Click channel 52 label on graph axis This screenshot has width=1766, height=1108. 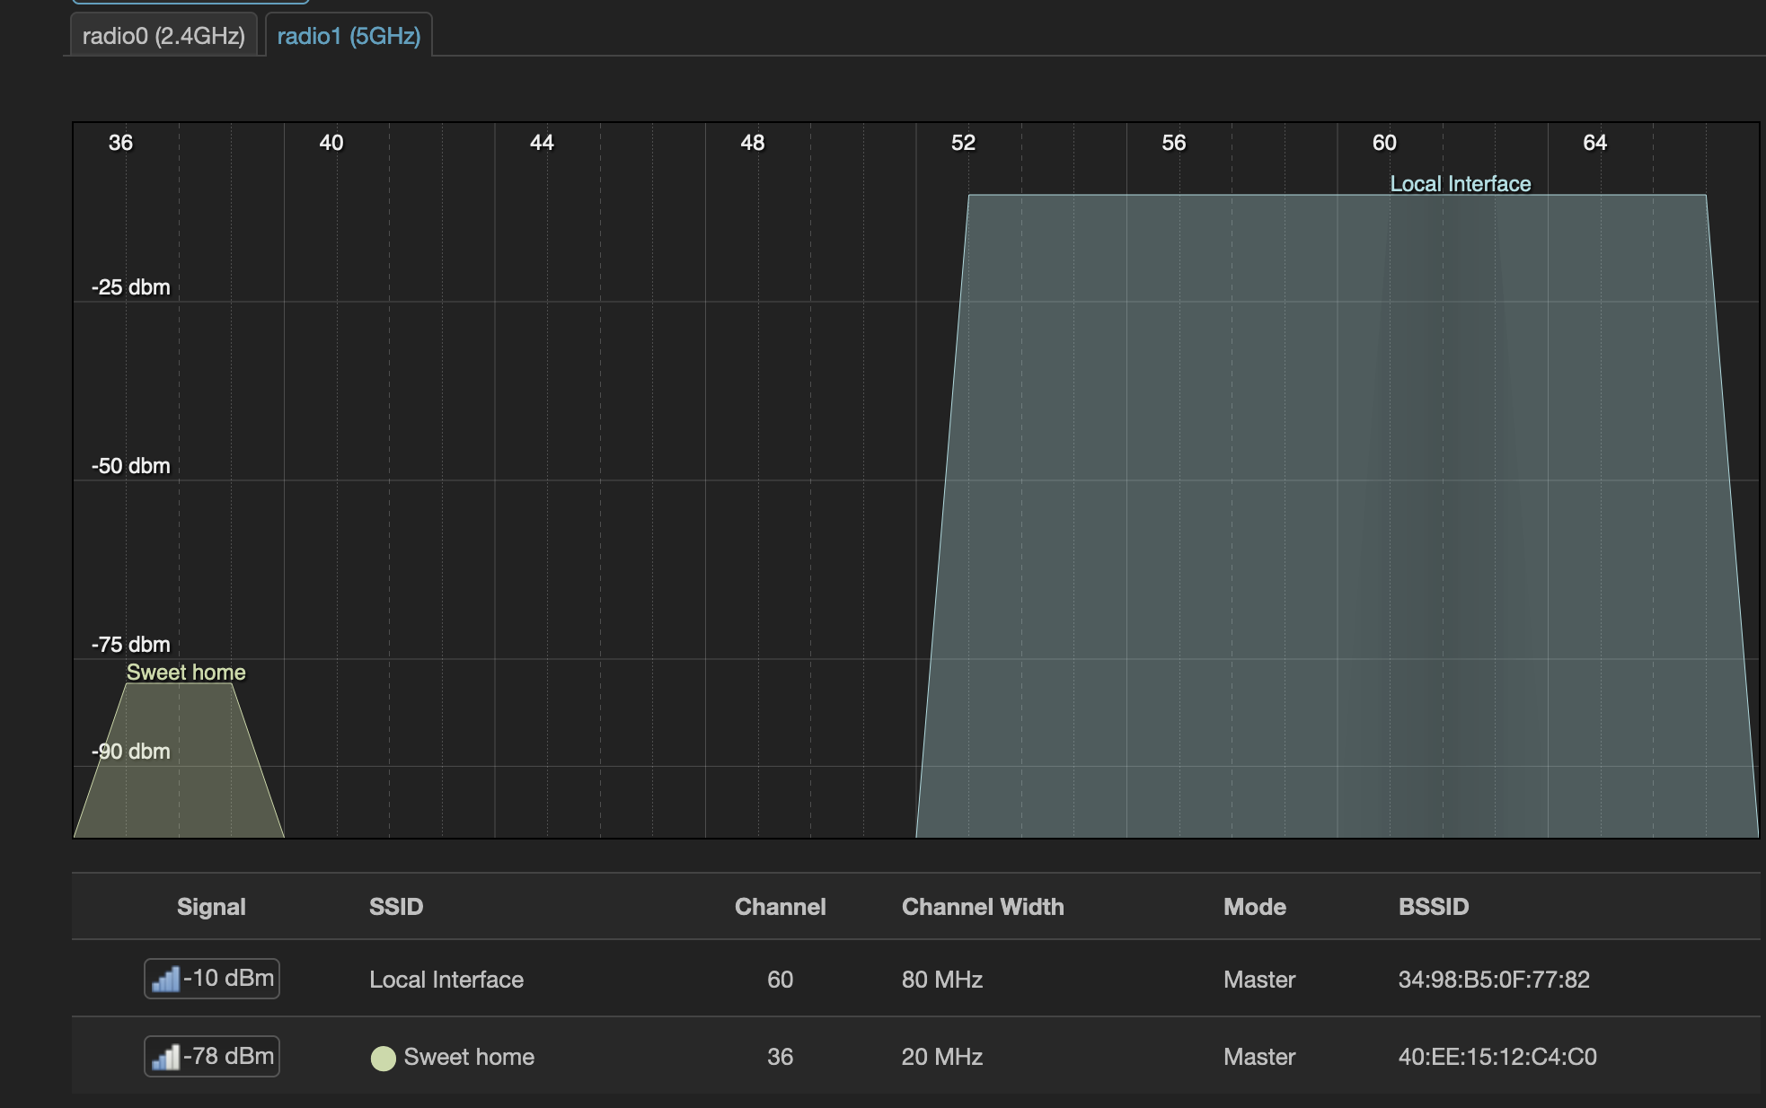coord(963,143)
